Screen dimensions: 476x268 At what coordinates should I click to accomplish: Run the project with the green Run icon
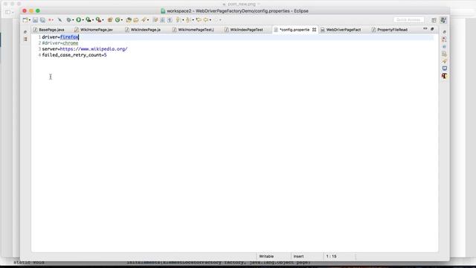coord(79,20)
